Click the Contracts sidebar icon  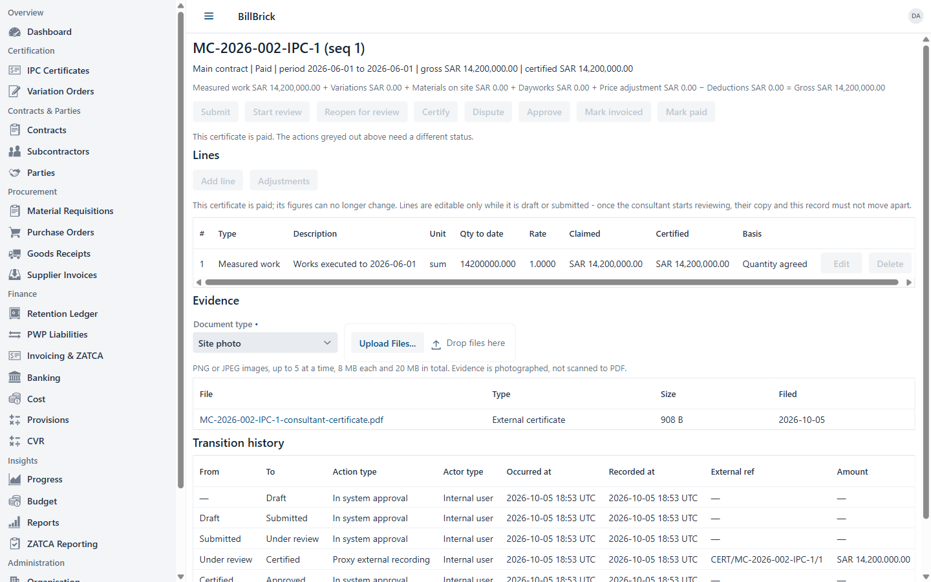[x=15, y=130]
